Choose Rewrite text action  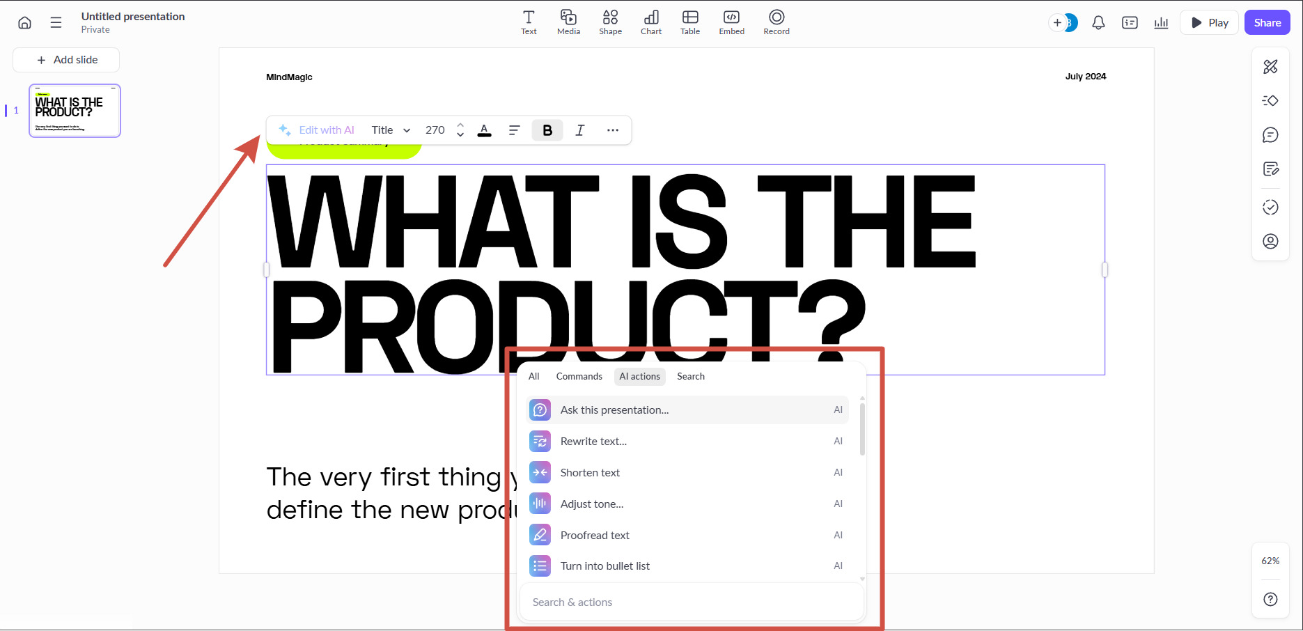(688, 442)
